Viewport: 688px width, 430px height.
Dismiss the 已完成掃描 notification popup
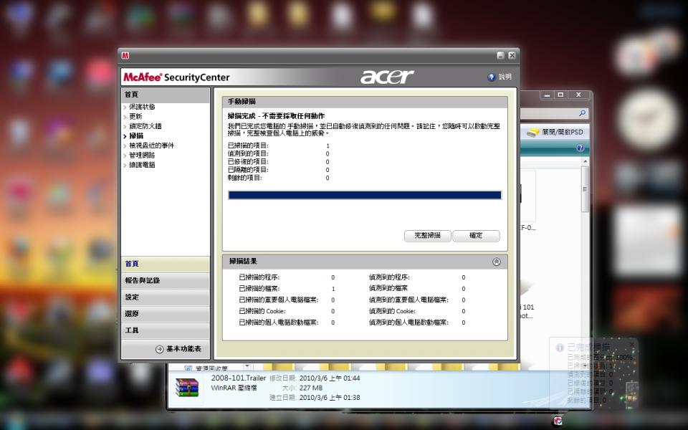tap(631, 344)
